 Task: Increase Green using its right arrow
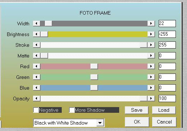click(x=151, y=77)
